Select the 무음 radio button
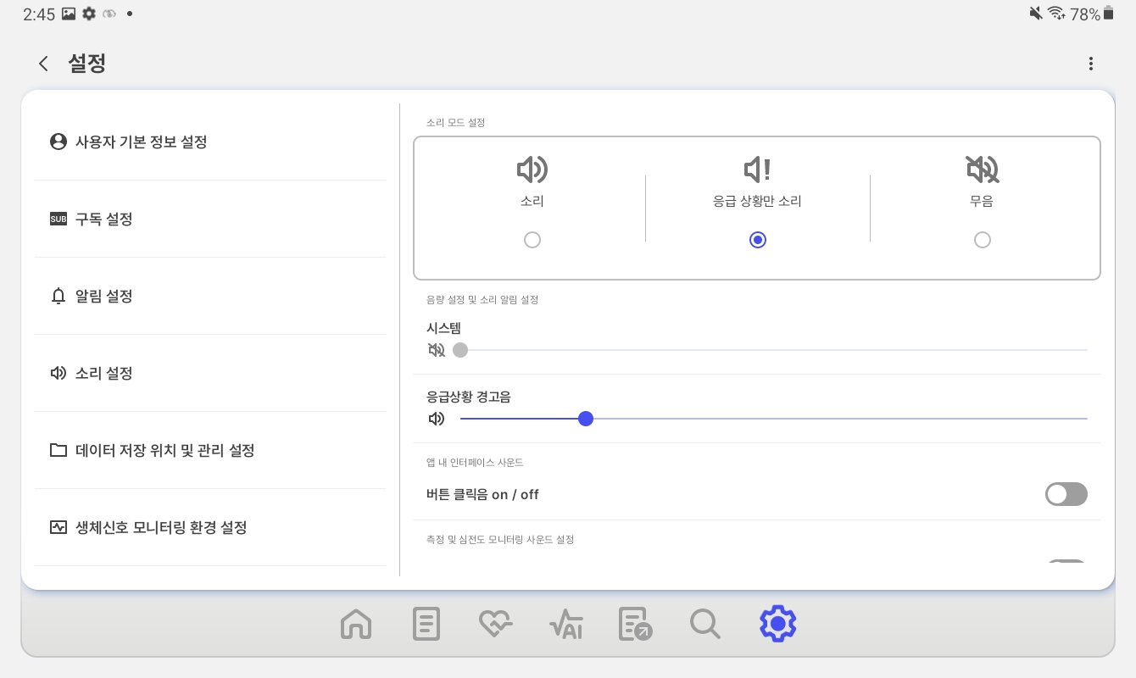This screenshot has width=1136, height=678. click(x=983, y=240)
